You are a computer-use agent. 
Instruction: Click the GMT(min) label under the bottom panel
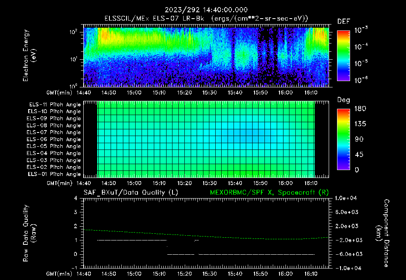[59, 274]
